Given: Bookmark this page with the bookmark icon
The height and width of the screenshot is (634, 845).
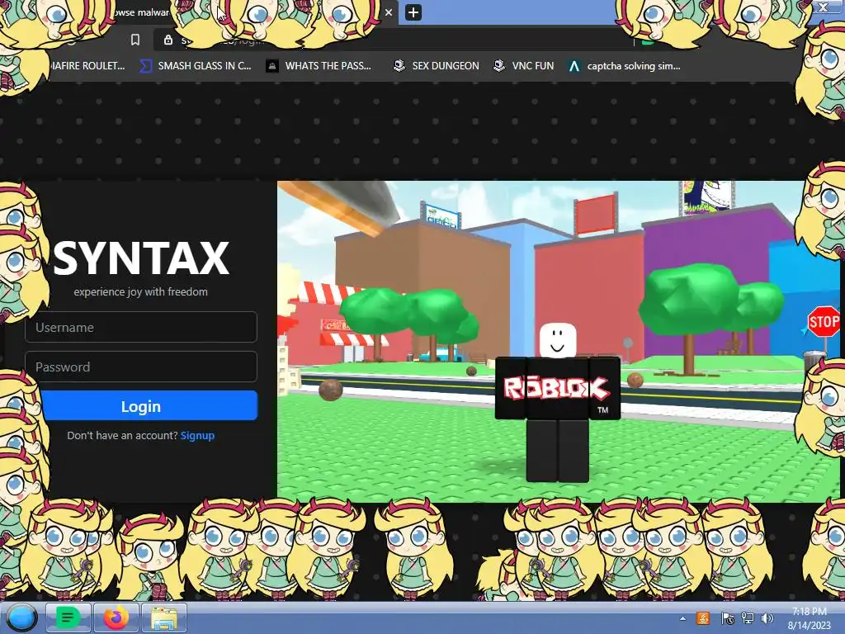Looking at the screenshot, I should tap(135, 40).
